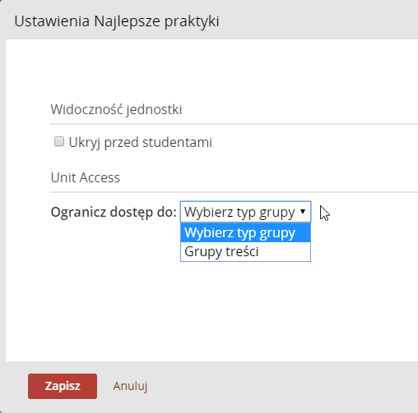Tick the hide-from-students checkbox box

59,142
